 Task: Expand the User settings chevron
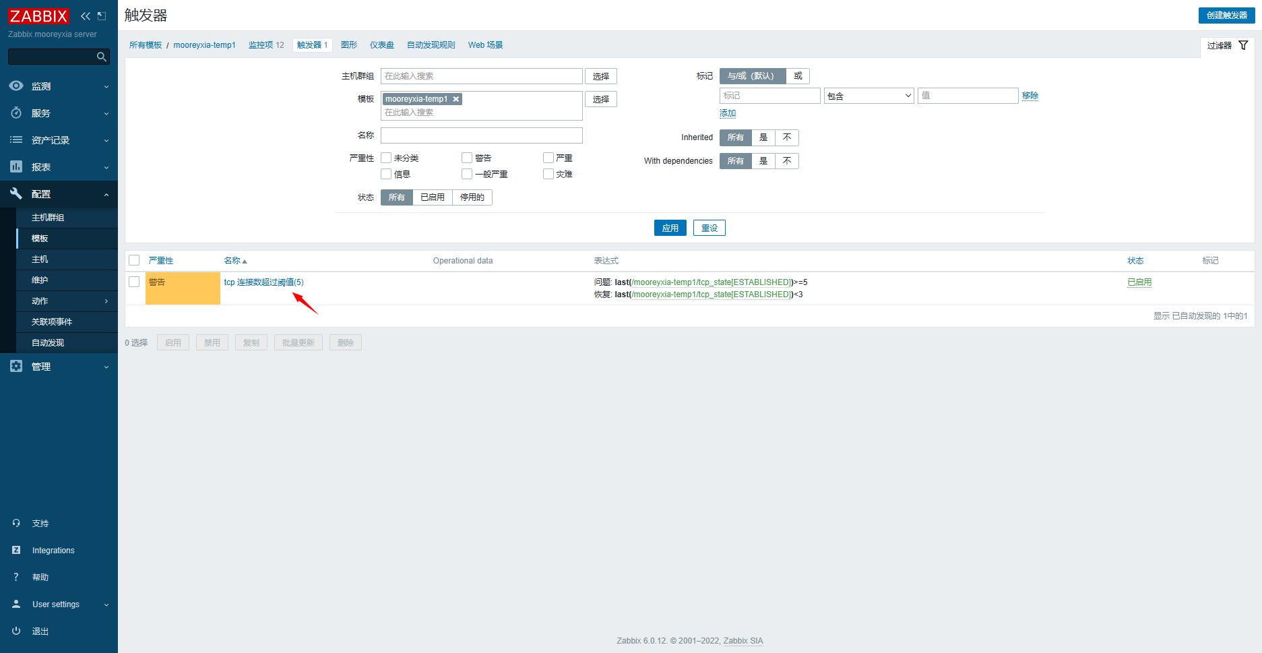tap(106, 605)
